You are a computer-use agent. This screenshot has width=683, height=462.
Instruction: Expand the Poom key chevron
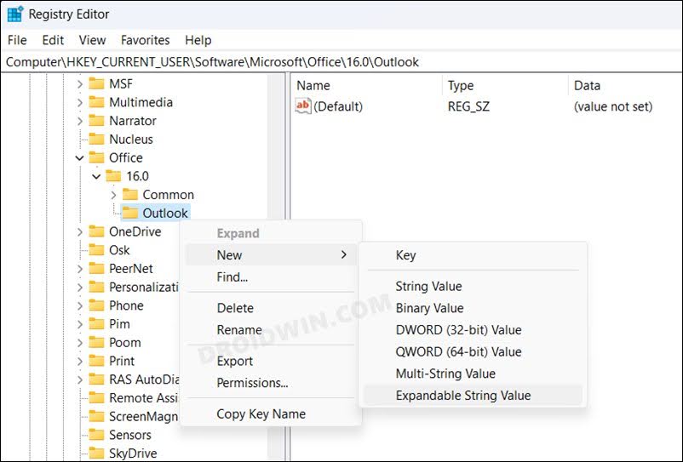pos(80,342)
